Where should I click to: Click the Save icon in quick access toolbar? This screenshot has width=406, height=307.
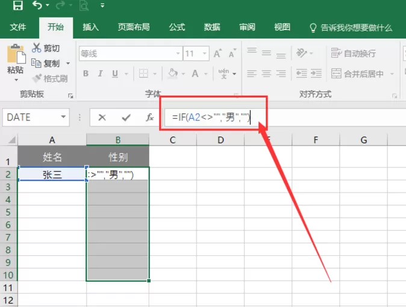click(x=17, y=5)
